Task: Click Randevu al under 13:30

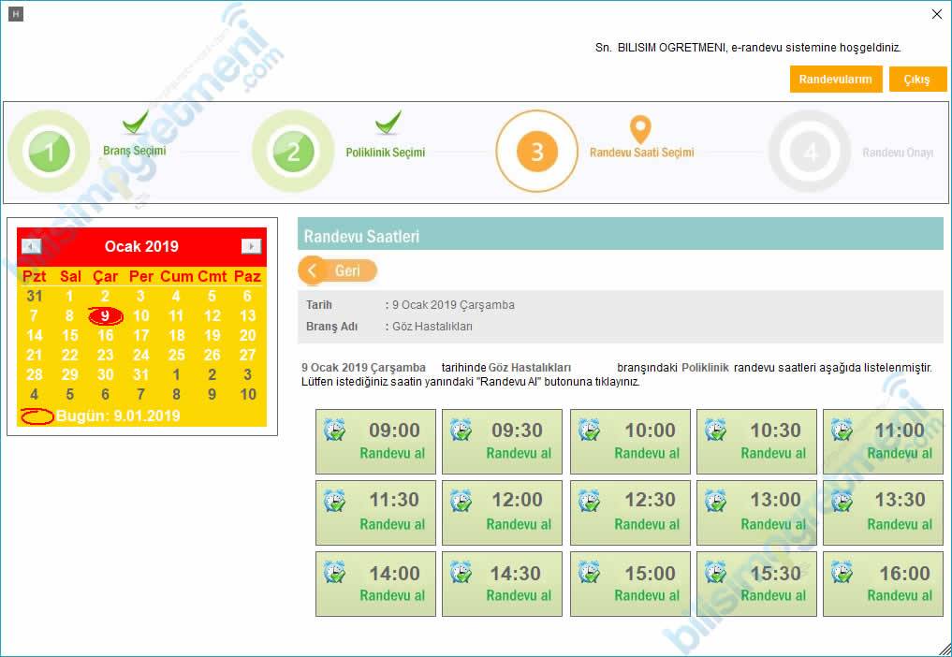Action: click(x=900, y=525)
